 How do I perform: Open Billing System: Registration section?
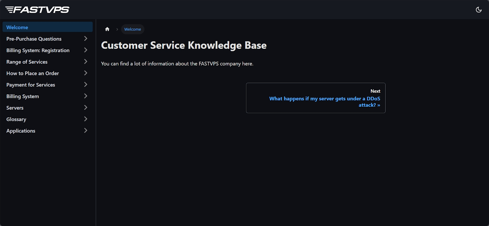point(38,50)
